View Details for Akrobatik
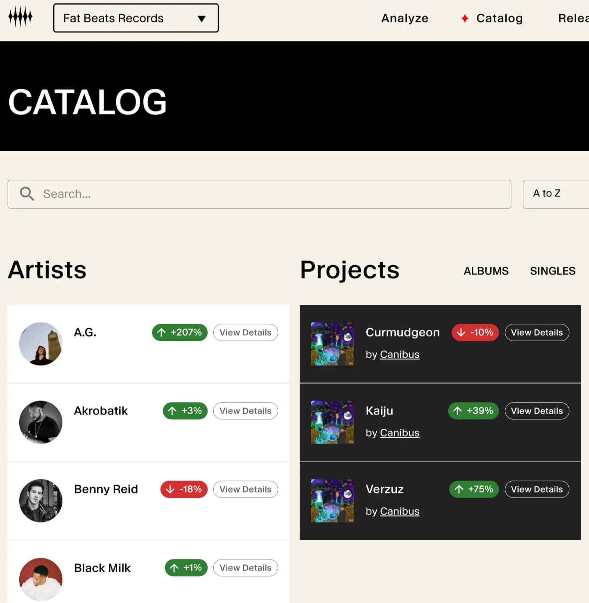589x603 pixels. pyautogui.click(x=245, y=411)
